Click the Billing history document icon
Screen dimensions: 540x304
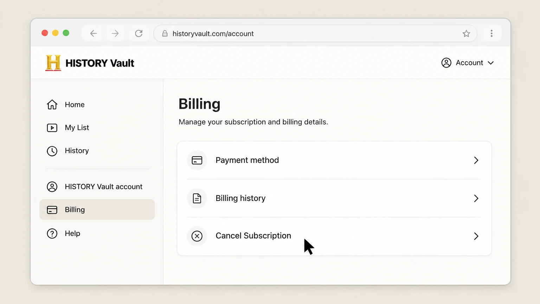coord(197,198)
